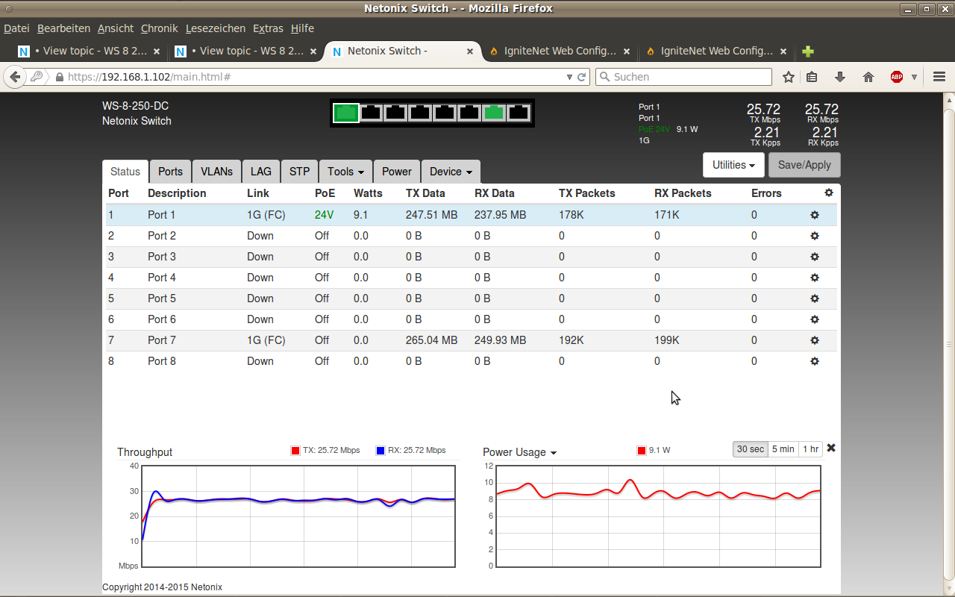
Task: Bookmark this page with the star icon
Action: coord(789,77)
